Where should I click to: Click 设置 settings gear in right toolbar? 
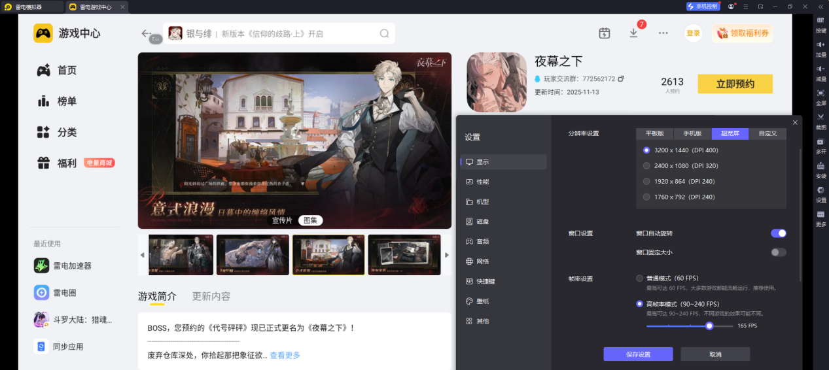(820, 194)
